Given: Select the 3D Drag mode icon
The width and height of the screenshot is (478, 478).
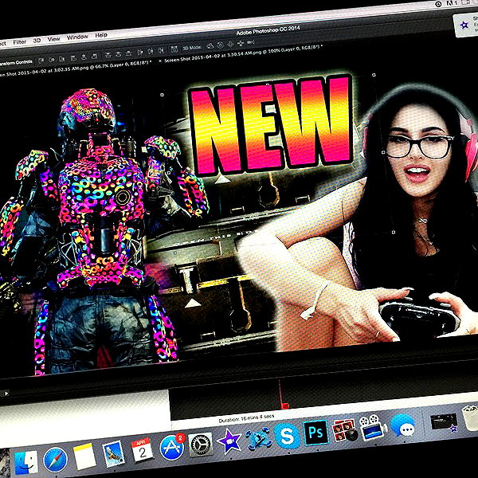Looking at the screenshot, I should pyautogui.click(x=230, y=44).
